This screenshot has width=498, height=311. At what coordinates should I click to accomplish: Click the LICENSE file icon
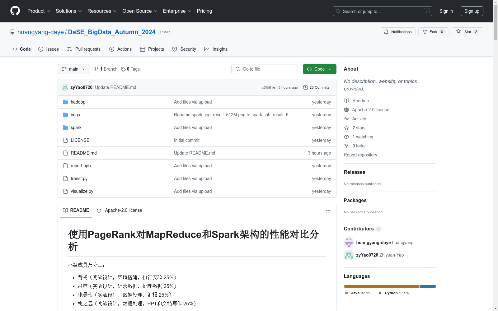pyautogui.click(x=65, y=140)
